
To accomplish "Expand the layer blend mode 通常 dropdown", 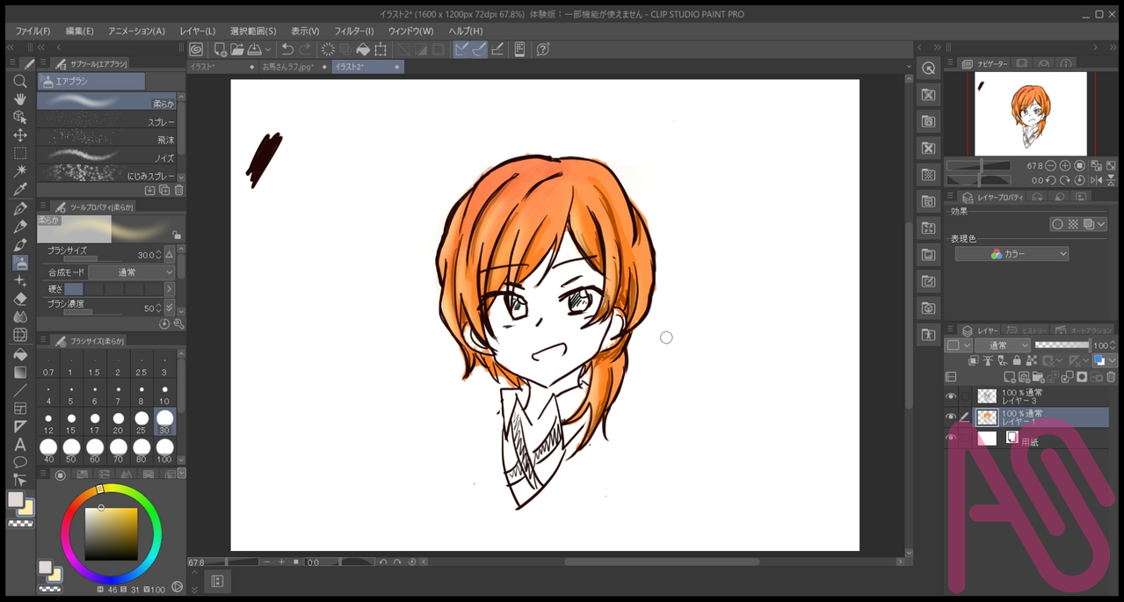I will pos(1002,345).
